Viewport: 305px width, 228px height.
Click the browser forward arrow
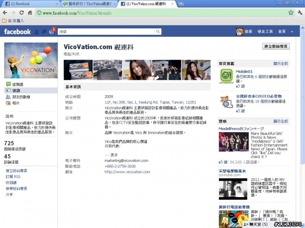(x=13, y=13)
